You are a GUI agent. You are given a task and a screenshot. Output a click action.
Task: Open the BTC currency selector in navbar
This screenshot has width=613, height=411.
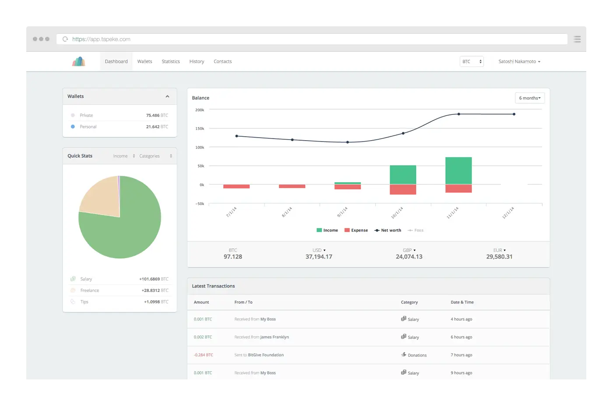[x=472, y=61]
